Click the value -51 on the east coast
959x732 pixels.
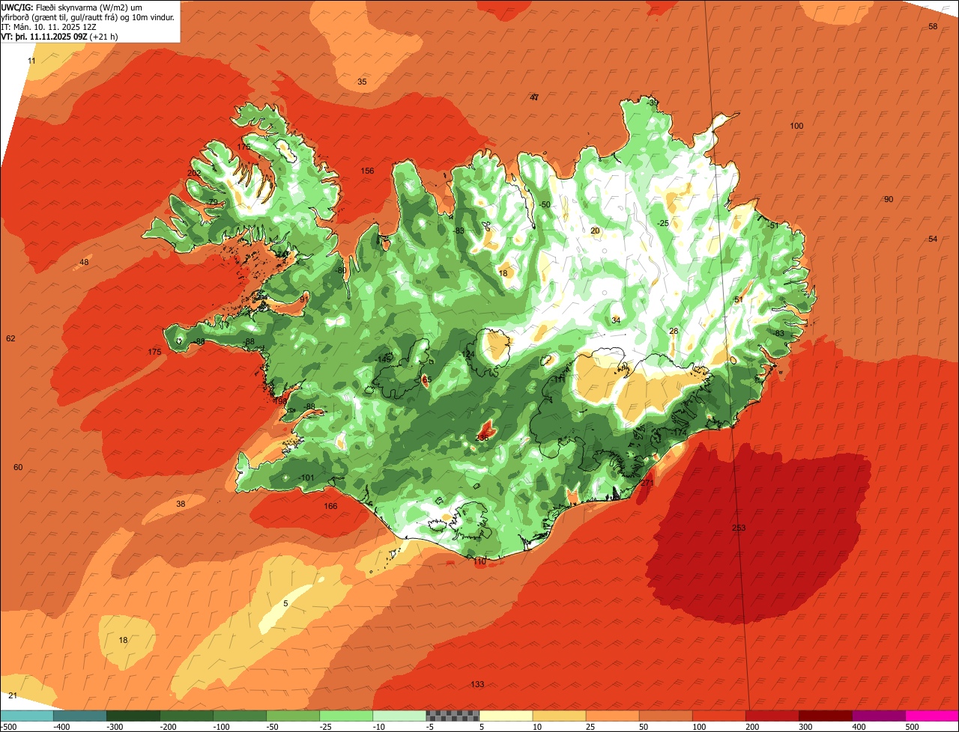(x=772, y=226)
